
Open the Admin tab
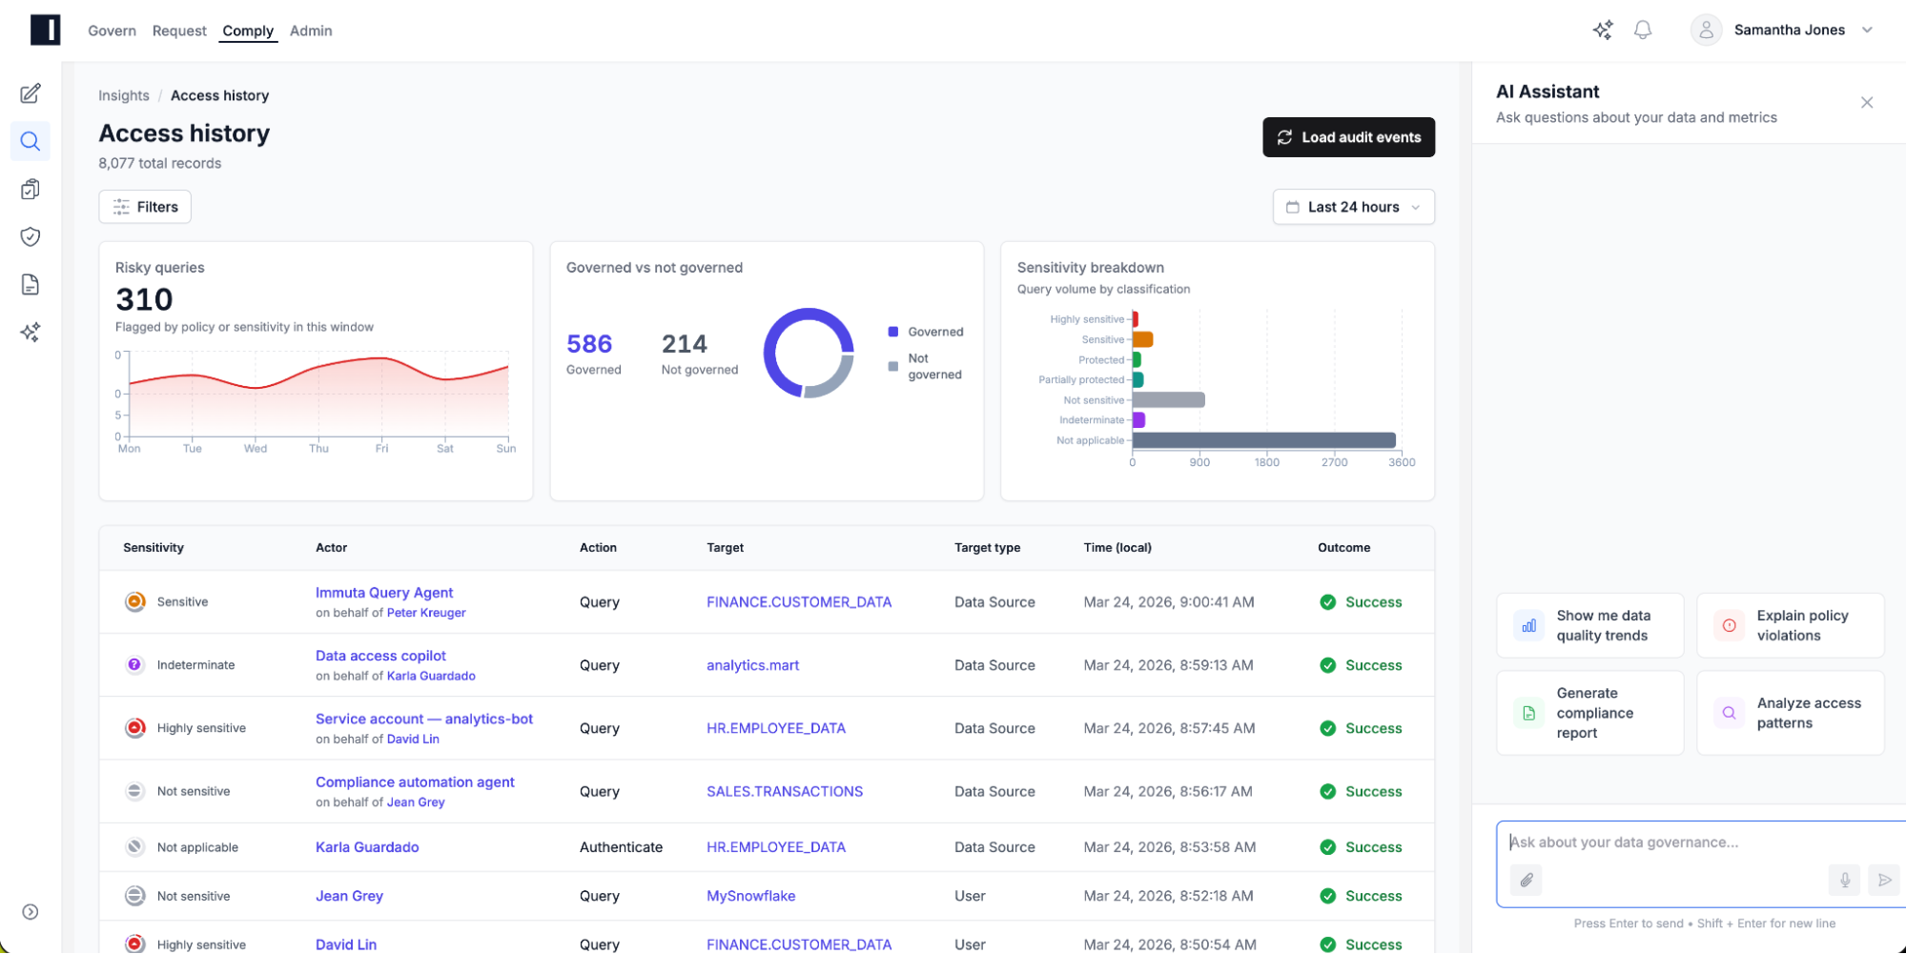pyautogui.click(x=311, y=30)
